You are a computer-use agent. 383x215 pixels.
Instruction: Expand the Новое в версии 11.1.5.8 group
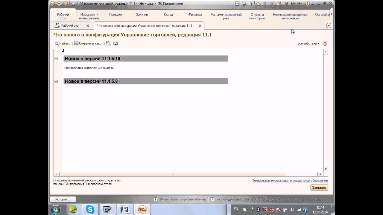[x=56, y=81]
